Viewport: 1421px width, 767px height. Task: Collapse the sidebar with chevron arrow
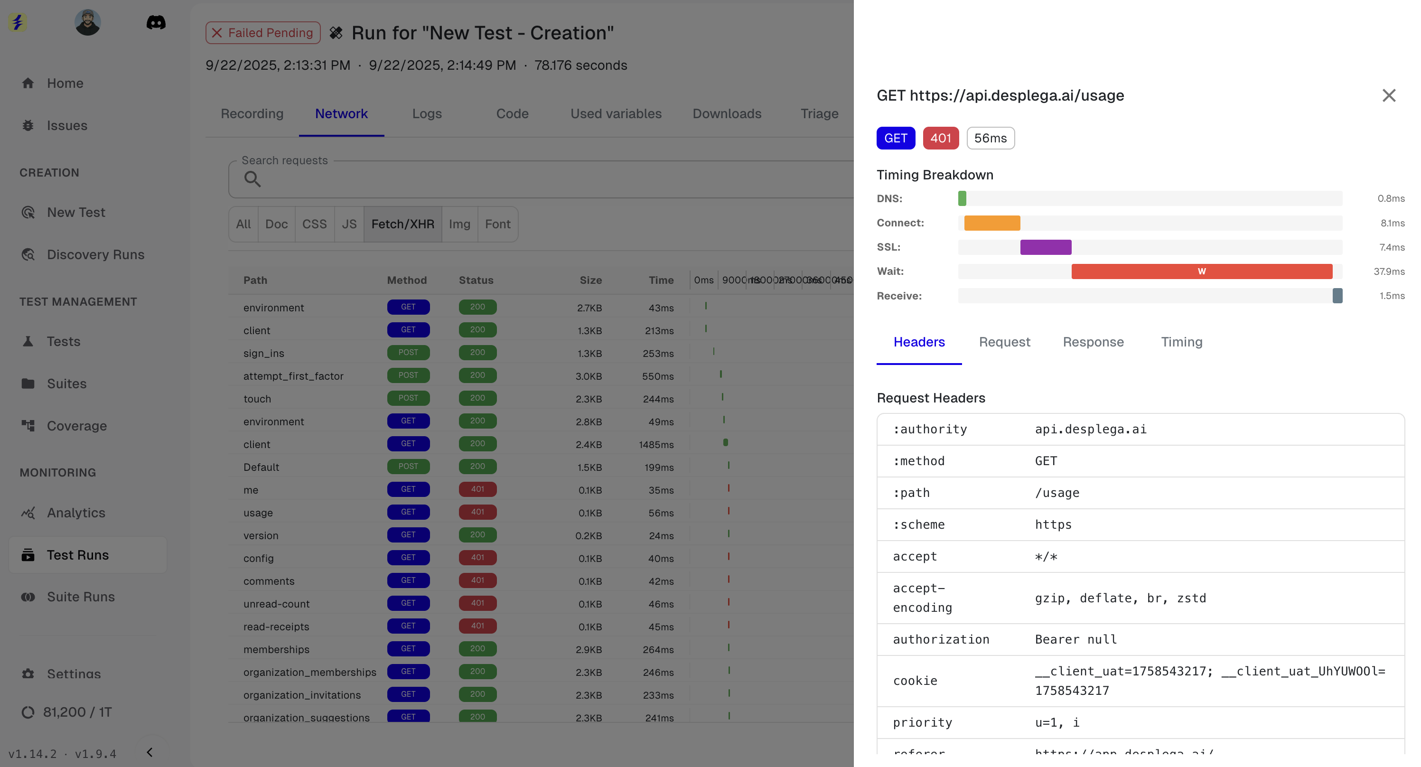coord(150,752)
